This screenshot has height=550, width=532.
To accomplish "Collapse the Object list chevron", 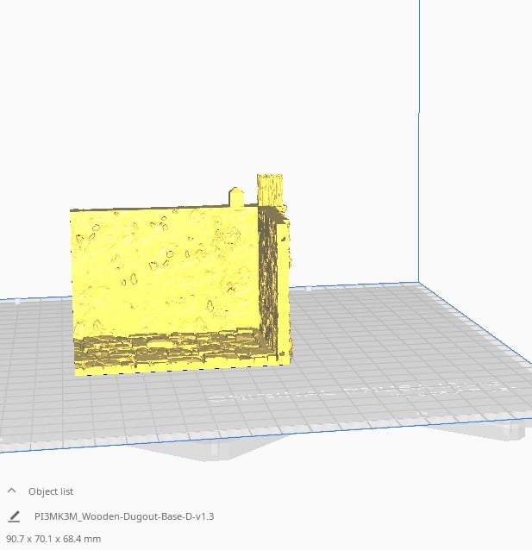I will 11,491.
